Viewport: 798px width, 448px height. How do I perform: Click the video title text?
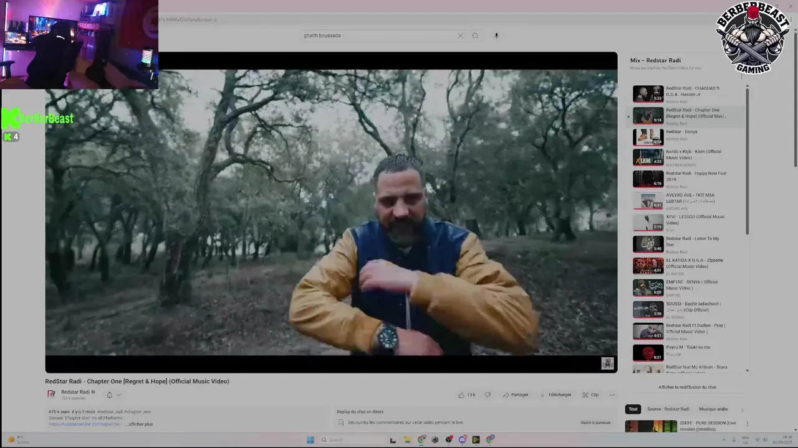(137, 381)
